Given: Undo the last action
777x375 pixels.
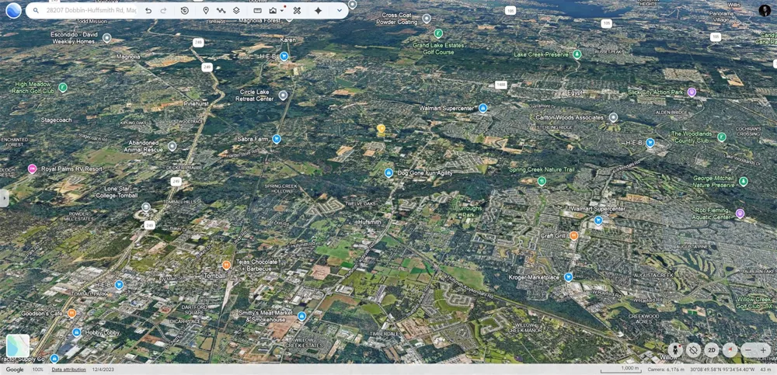Looking at the screenshot, I should tap(148, 10).
